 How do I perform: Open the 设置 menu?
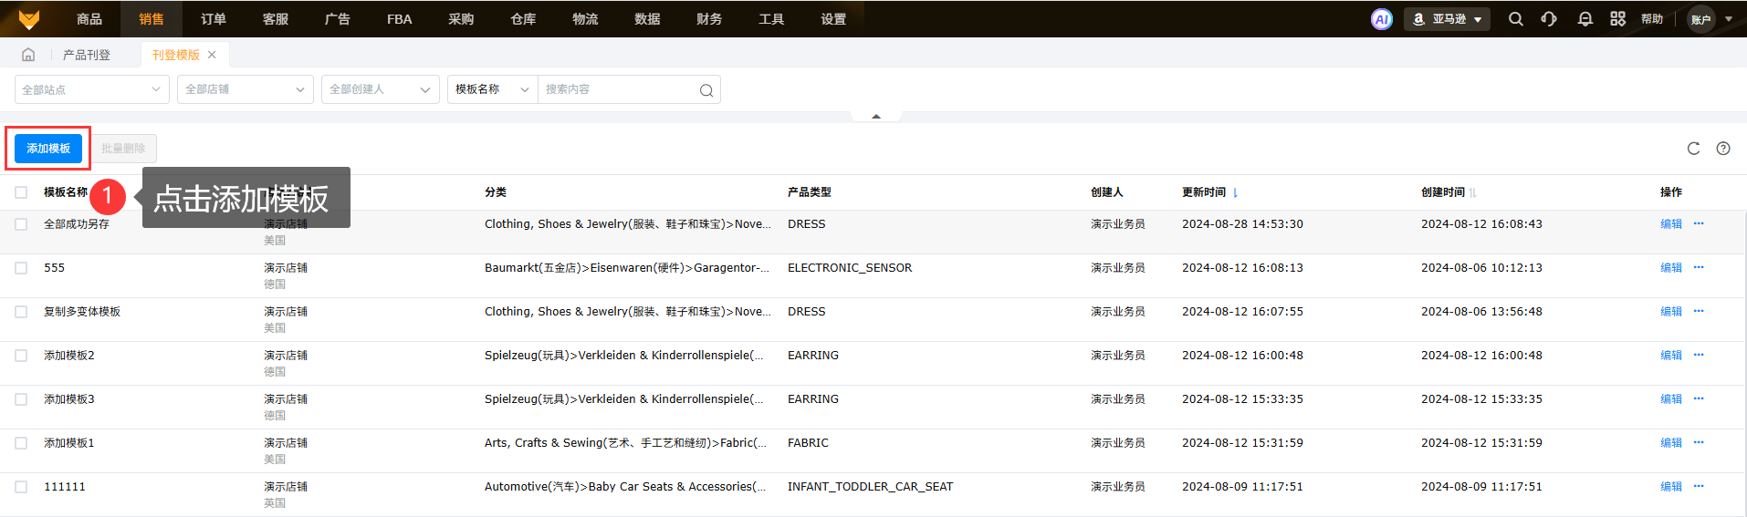coord(833,19)
